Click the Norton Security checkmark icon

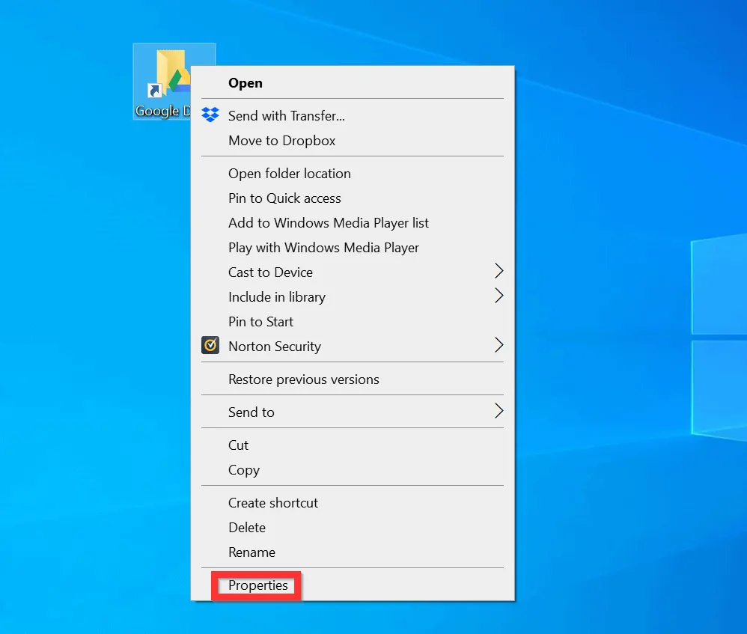click(210, 345)
